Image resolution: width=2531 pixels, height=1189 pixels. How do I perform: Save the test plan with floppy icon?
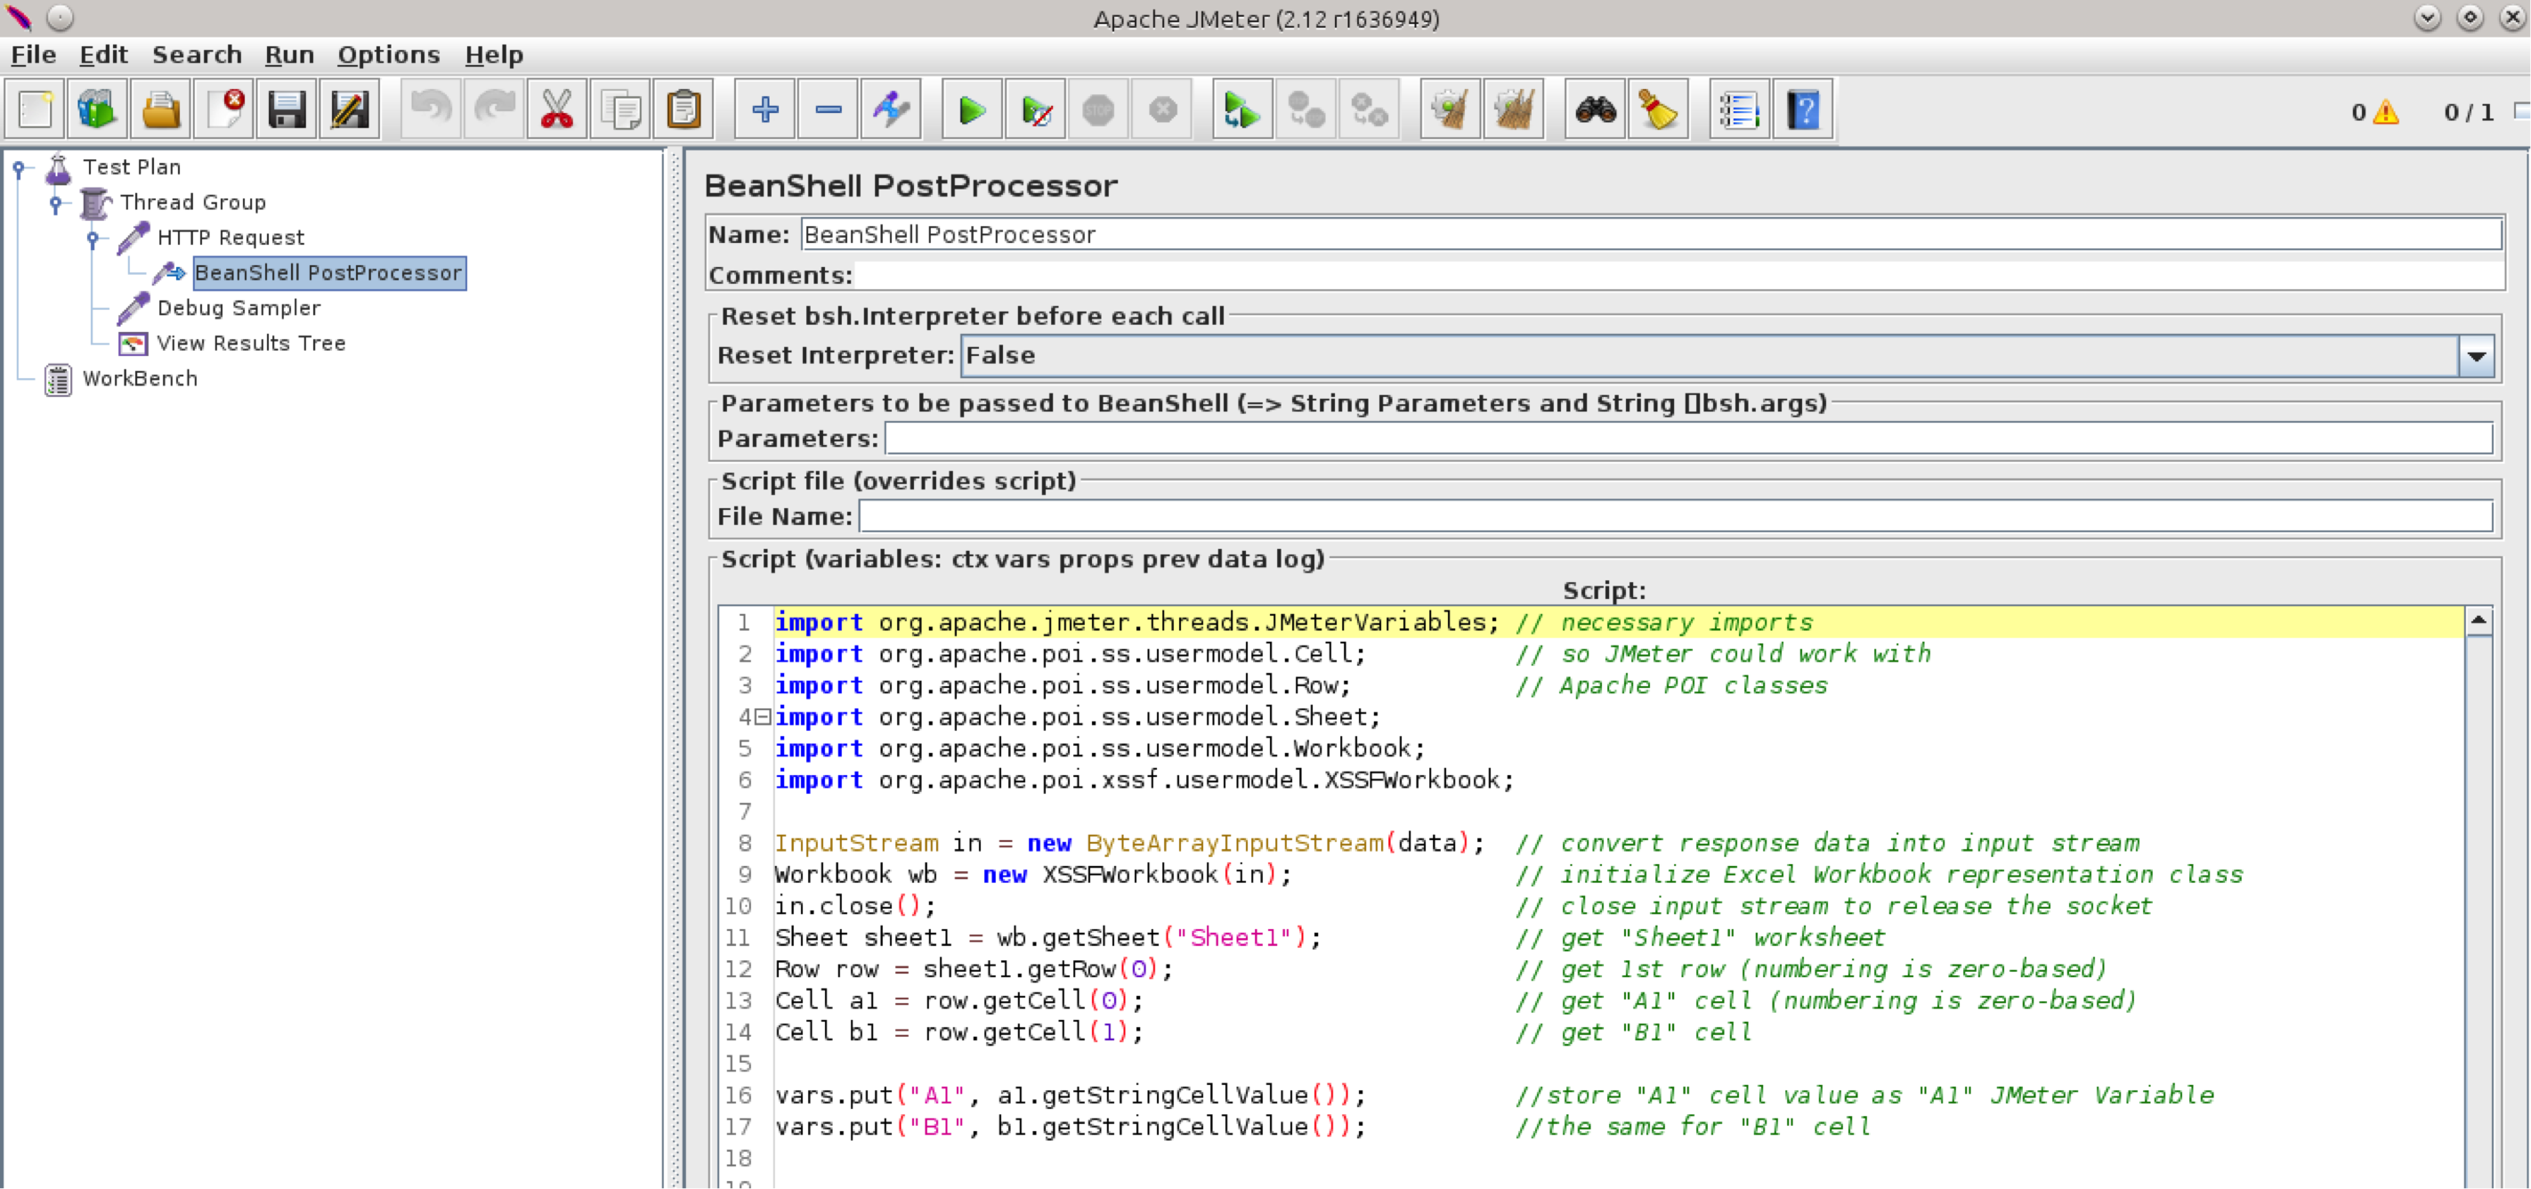click(287, 109)
